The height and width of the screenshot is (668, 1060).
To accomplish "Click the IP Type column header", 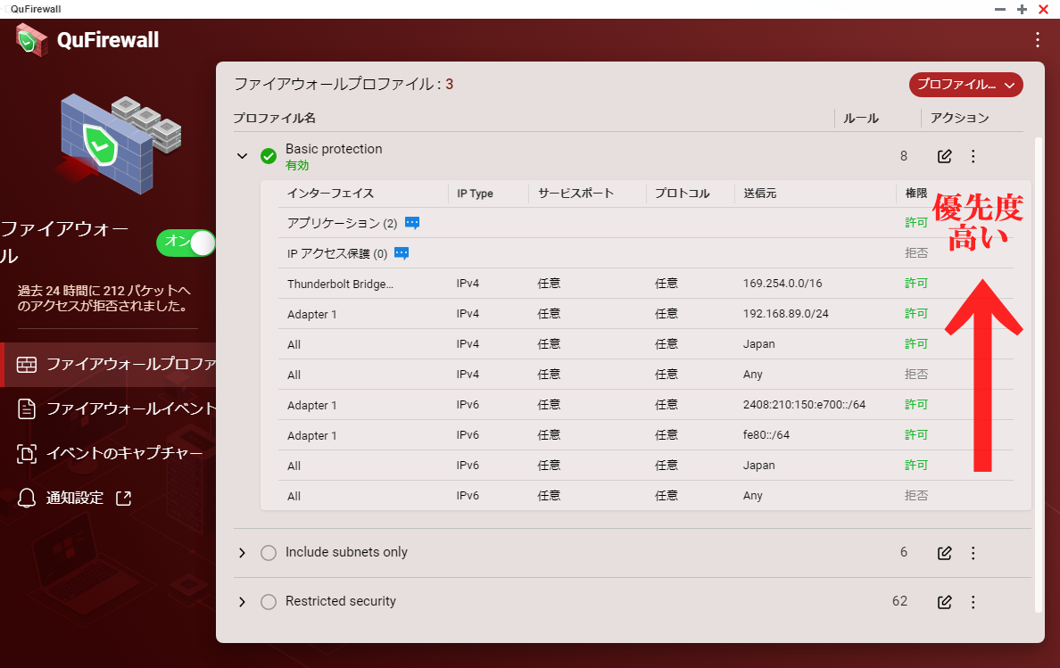I will 475,194.
